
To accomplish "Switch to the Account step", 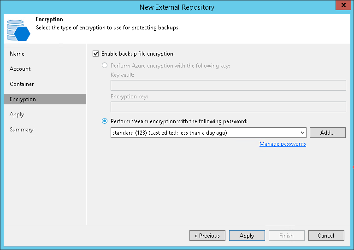I will 20,69.
